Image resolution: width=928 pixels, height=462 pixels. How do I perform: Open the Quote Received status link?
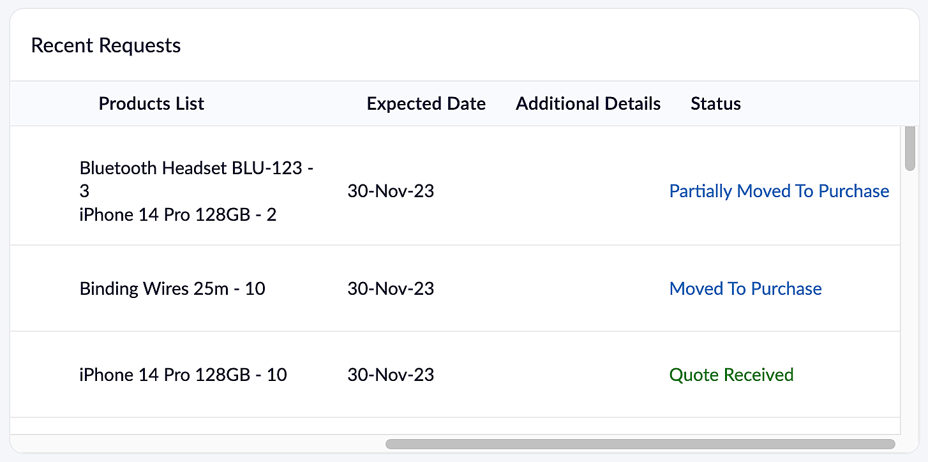click(x=731, y=375)
